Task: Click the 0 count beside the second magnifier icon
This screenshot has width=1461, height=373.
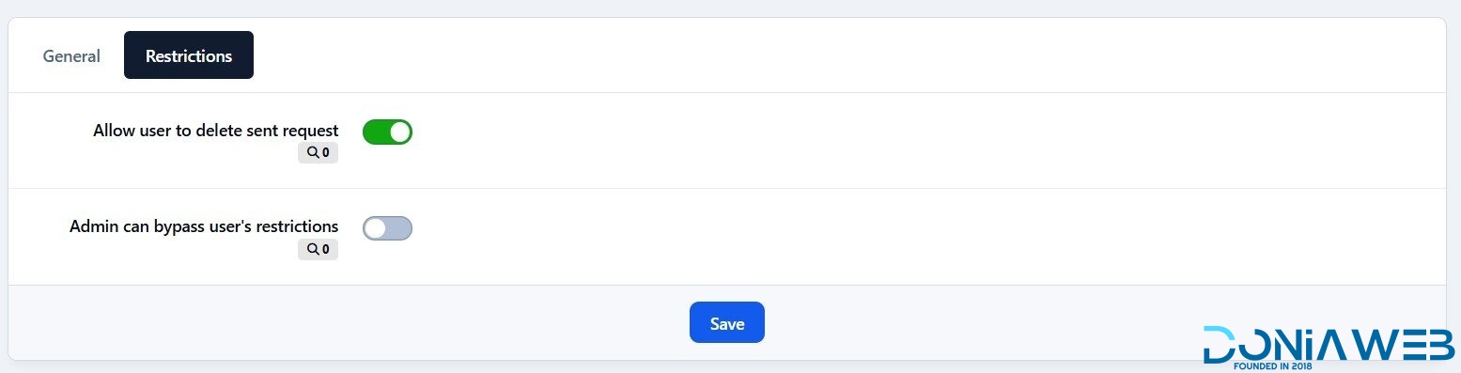Action: click(x=326, y=250)
